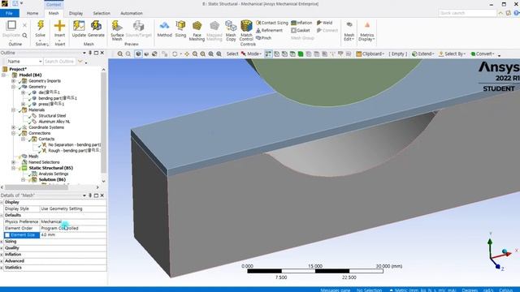Pin the Details of Mesh panel
The width and height of the screenshot is (520, 292).
pos(90,195)
